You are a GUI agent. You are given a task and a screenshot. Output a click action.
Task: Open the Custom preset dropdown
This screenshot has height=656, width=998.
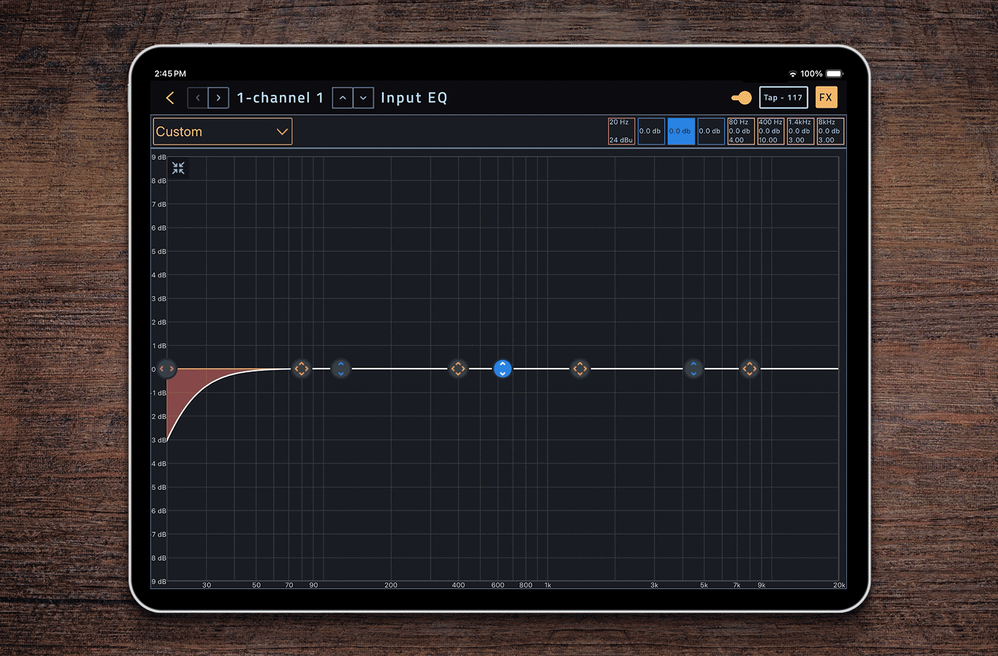click(x=223, y=132)
